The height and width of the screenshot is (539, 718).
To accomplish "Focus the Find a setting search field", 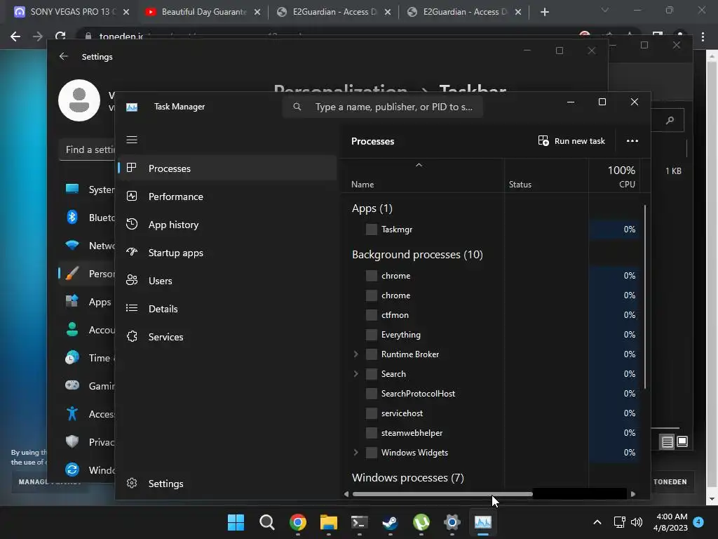I will click(x=87, y=150).
